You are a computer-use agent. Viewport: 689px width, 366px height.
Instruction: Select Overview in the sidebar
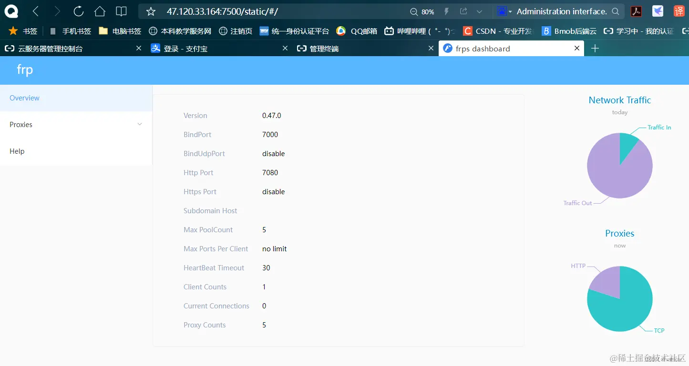[x=76, y=98]
